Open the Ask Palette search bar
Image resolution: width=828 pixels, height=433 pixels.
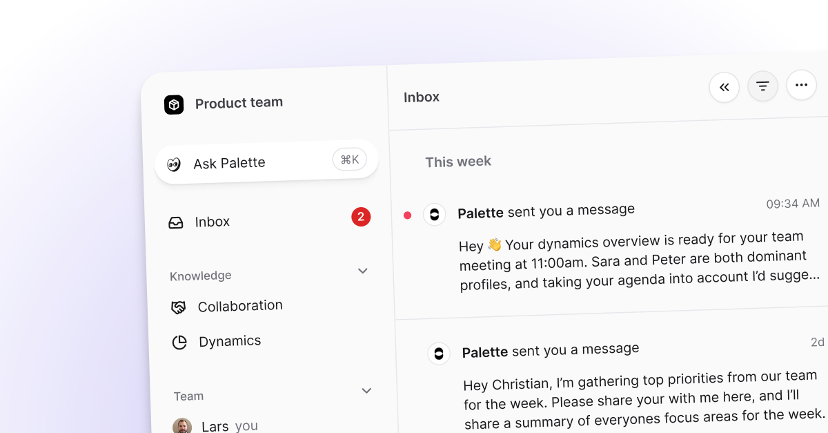(x=267, y=162)
